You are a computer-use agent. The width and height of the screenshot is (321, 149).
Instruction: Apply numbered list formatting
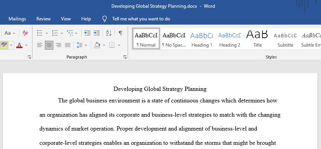(x=55, y=33)
